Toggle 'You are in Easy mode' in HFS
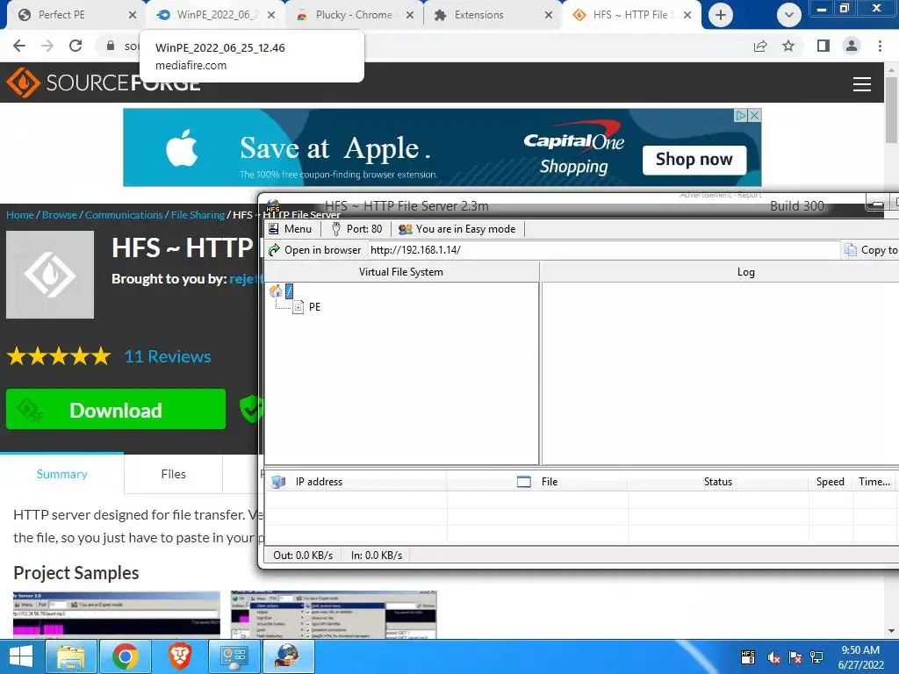The image size is (899, 674). [457, 229]
